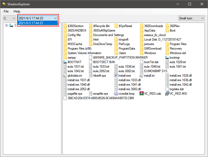Select the Users folder
Screen dimensions: 208x157
122,53
